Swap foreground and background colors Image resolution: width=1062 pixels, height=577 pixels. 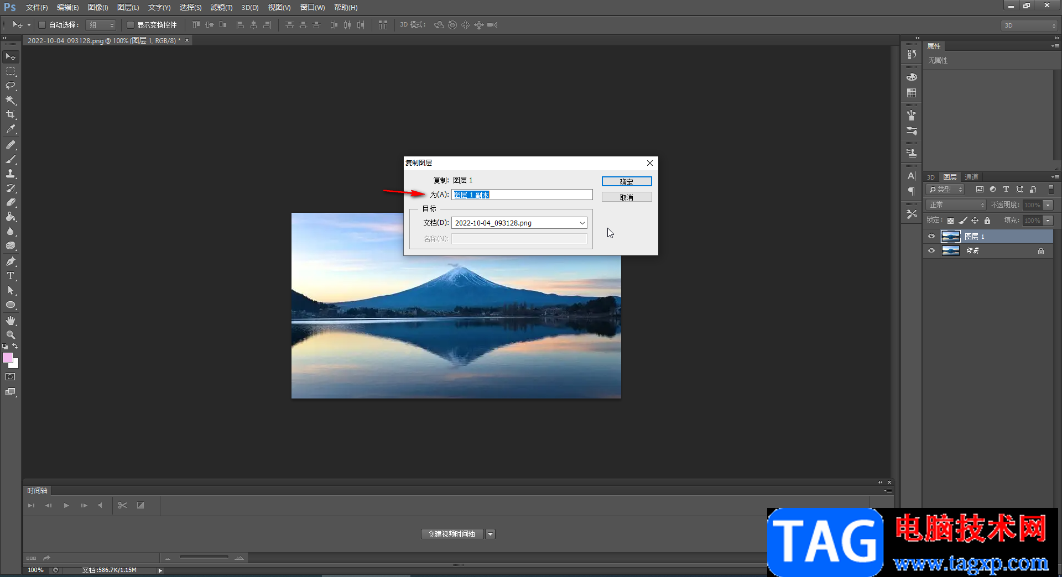[x=15, y=347]
